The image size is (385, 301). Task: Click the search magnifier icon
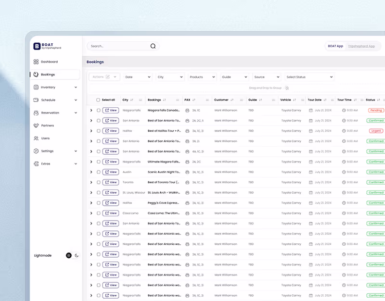(153, 46)
